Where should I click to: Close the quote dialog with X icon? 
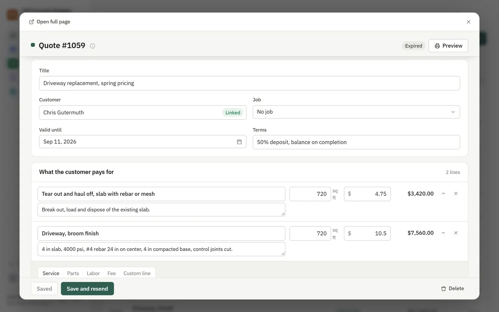pyautogui.click(x=469, y=22)
